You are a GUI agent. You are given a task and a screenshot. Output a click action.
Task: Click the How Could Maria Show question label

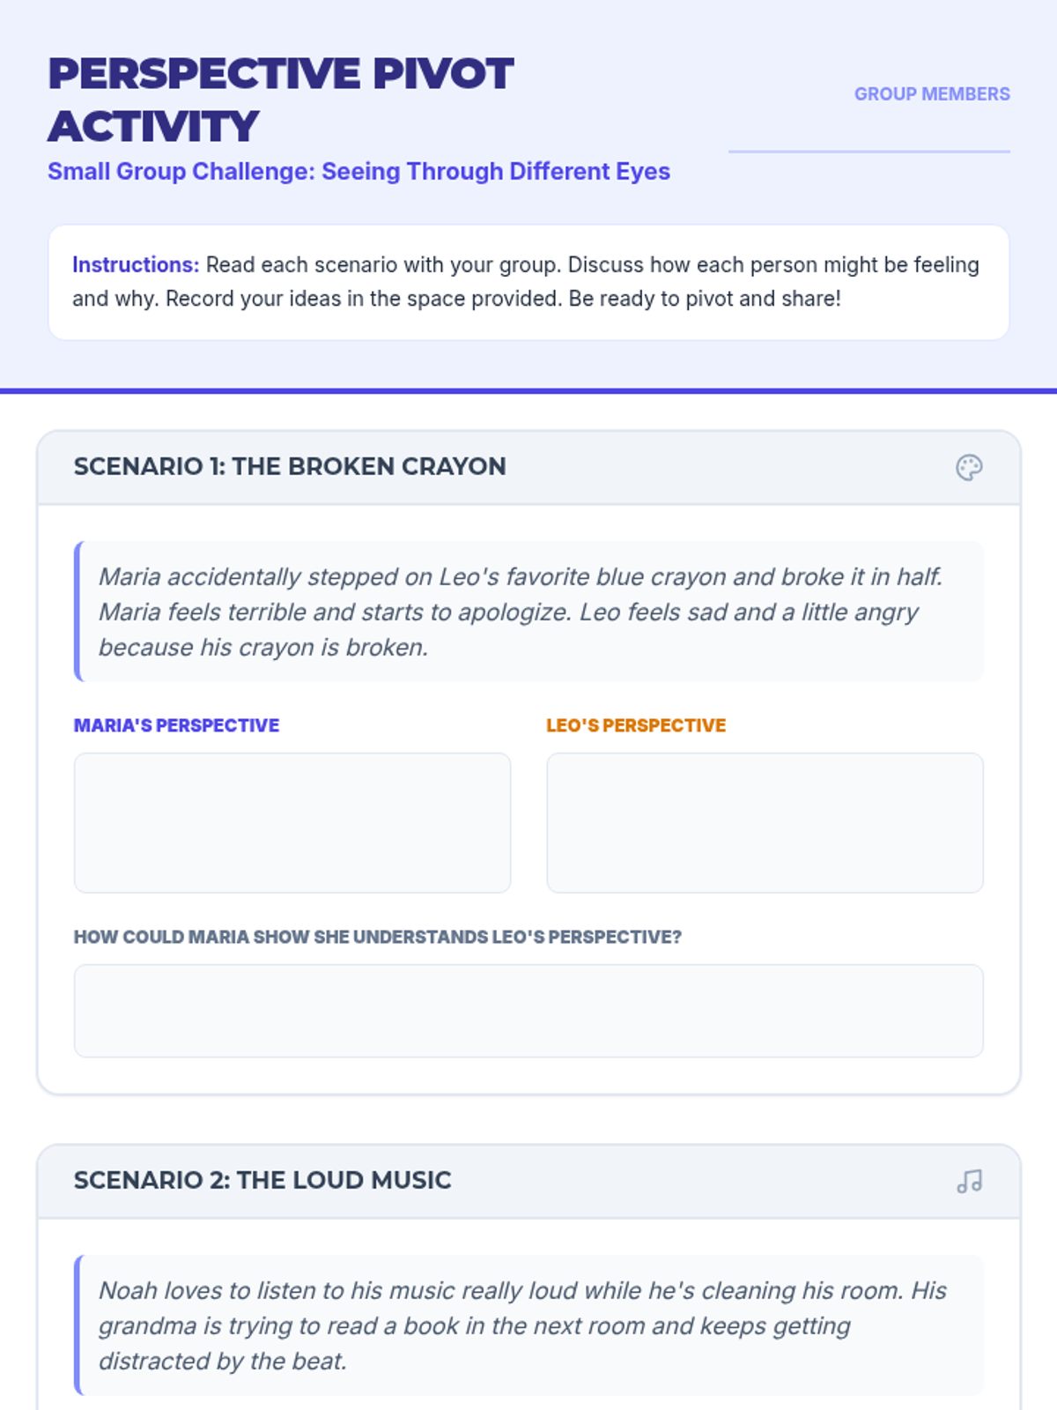coord(377,937)
